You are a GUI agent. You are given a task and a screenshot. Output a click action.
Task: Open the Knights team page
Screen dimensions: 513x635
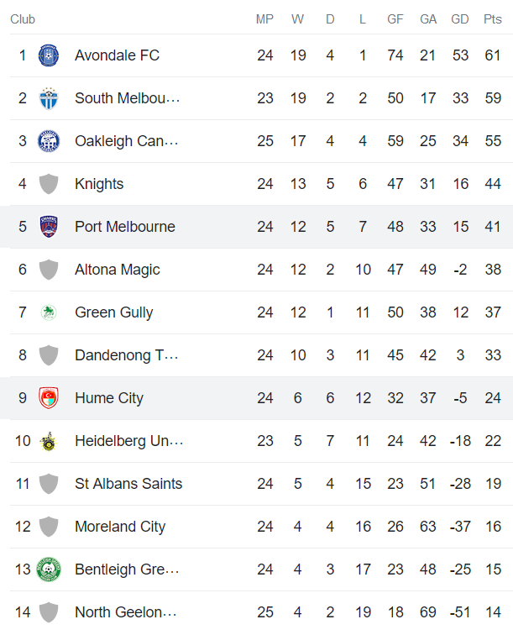[x=99, y=185]
